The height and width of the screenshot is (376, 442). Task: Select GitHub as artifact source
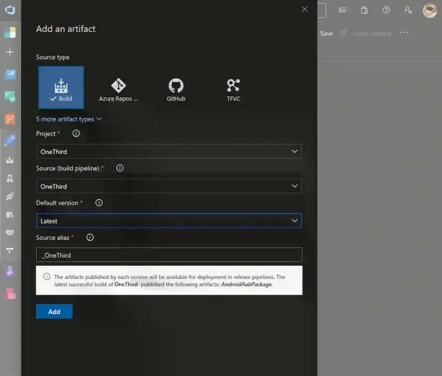(x=176, y=88)
